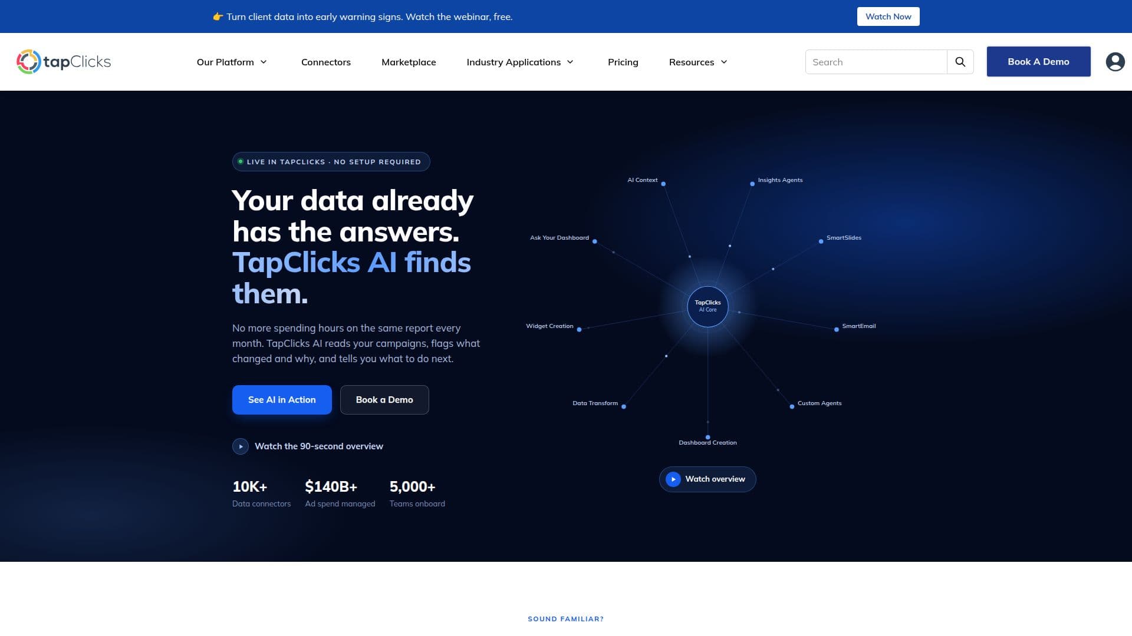This screenshot has width=1132, height=636.
Task: Open the TapClicks logo home link
Action: (64, 62)
